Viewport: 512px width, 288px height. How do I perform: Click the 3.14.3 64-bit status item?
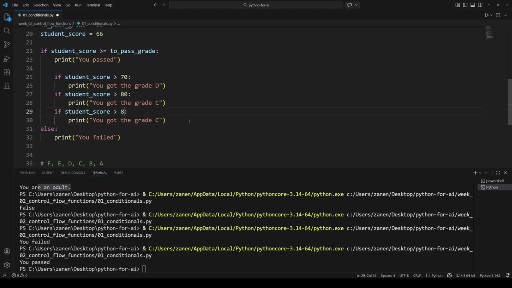click(466, 276)
